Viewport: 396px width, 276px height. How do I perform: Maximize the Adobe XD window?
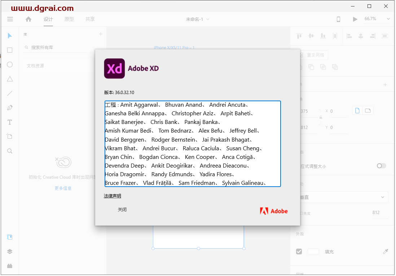(369, 6)
